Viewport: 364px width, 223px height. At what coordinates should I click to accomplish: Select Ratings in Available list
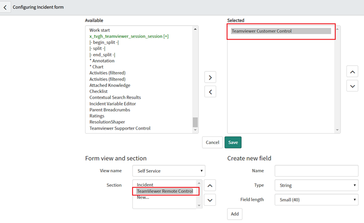coord(97,116)
